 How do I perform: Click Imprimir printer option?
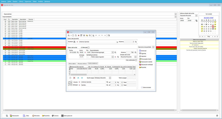click(x=143, y=56)
